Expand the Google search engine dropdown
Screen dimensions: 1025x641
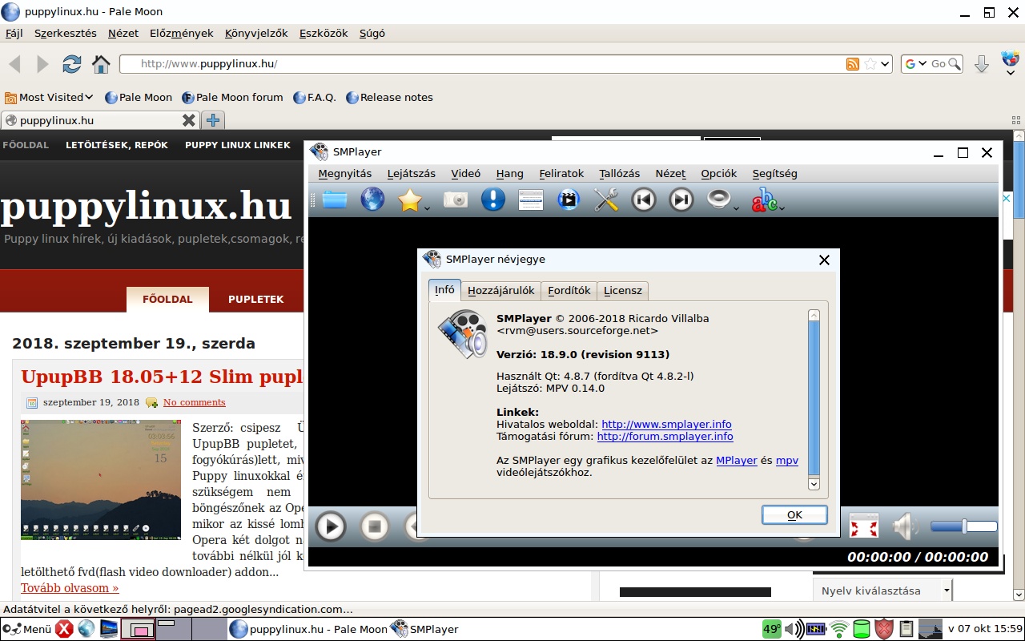[922, 64]
